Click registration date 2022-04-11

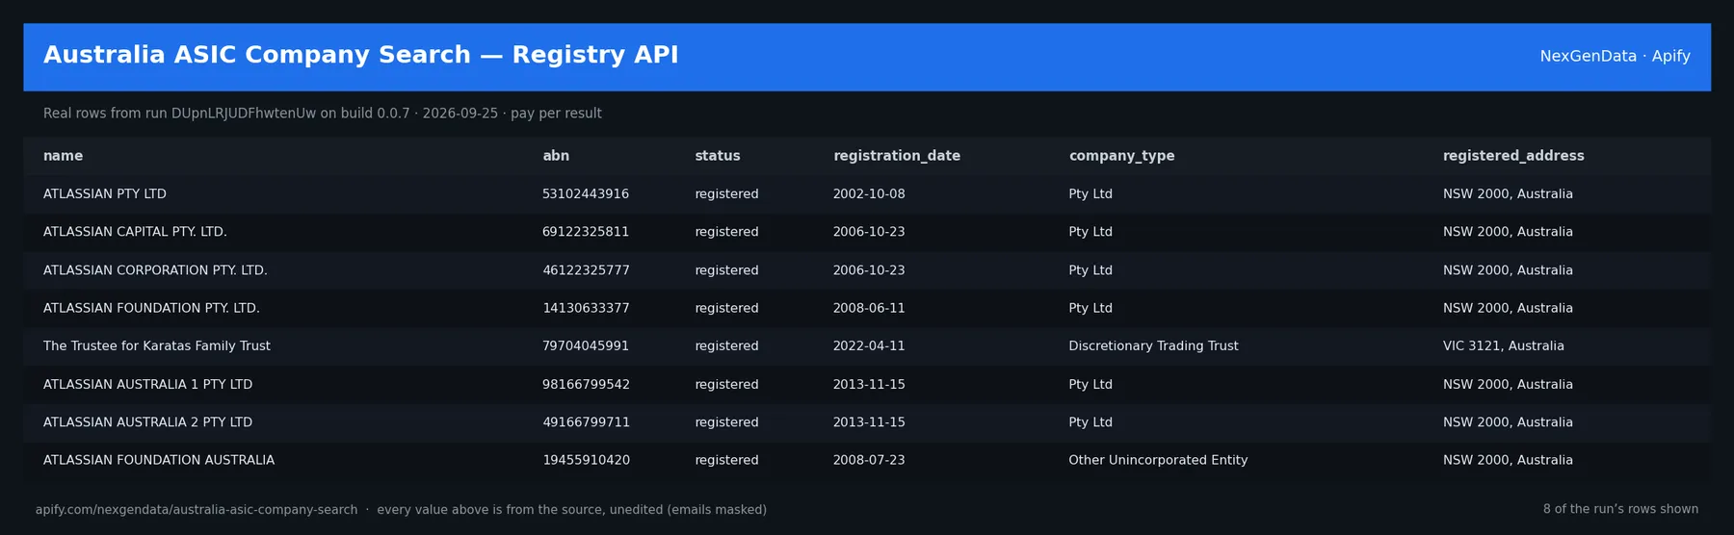pos(869,346)
